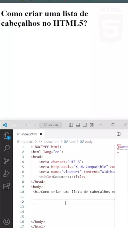The width and height of the screenshot is (128, 228).
Task: Expand the body breadcrumb item
Action: [86, 141]
